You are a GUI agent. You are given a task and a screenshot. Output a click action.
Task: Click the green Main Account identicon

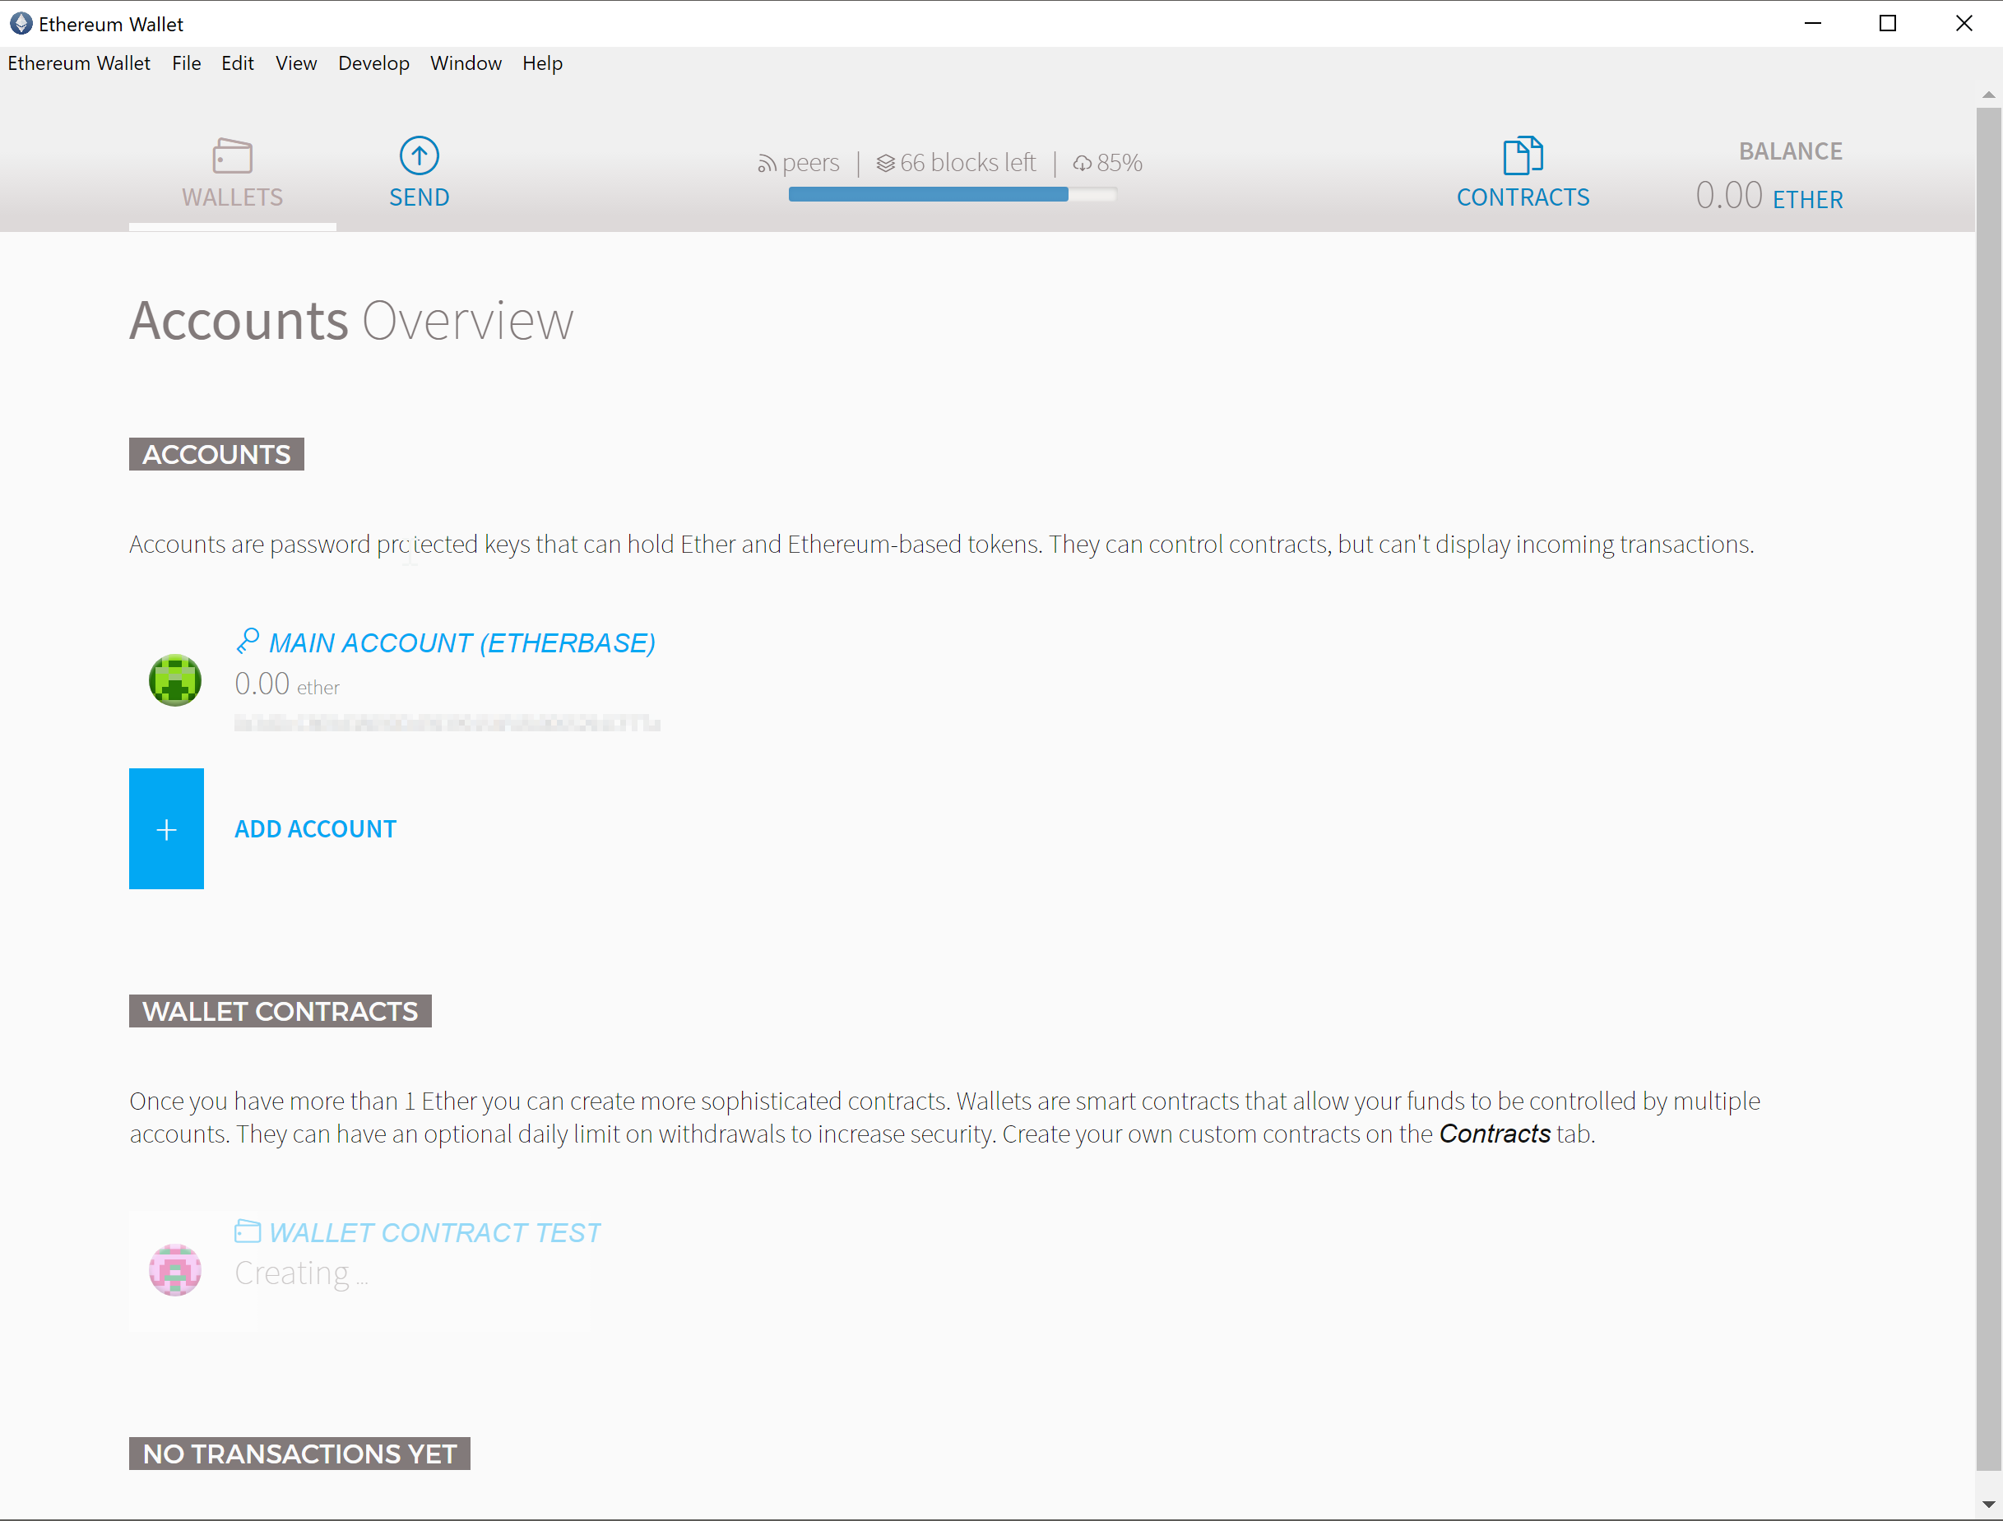(x=174, y=680)
